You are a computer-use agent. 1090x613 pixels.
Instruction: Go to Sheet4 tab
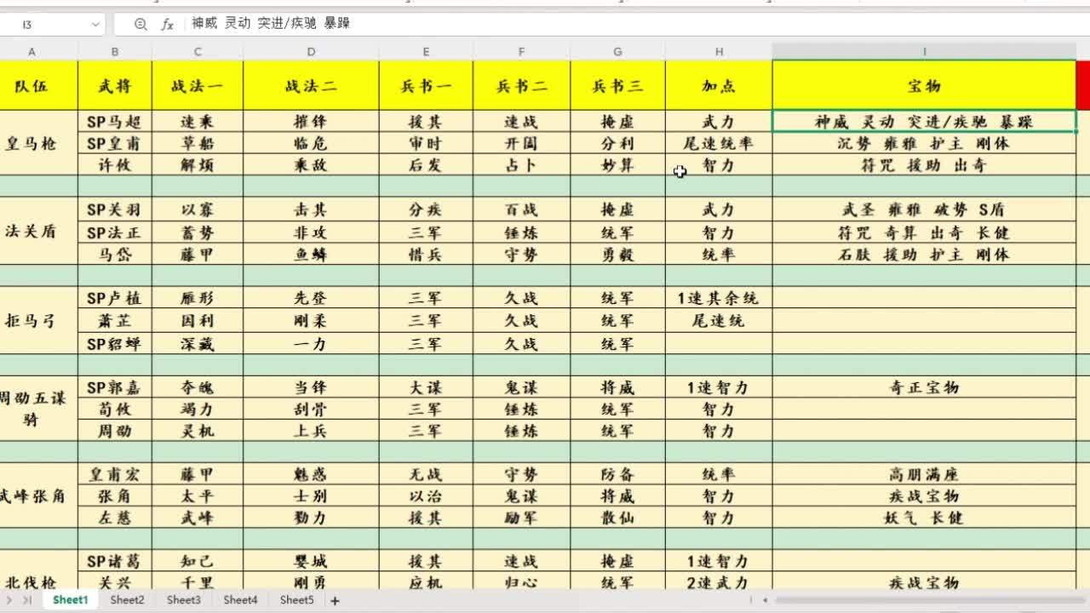[x=240, y=600]
